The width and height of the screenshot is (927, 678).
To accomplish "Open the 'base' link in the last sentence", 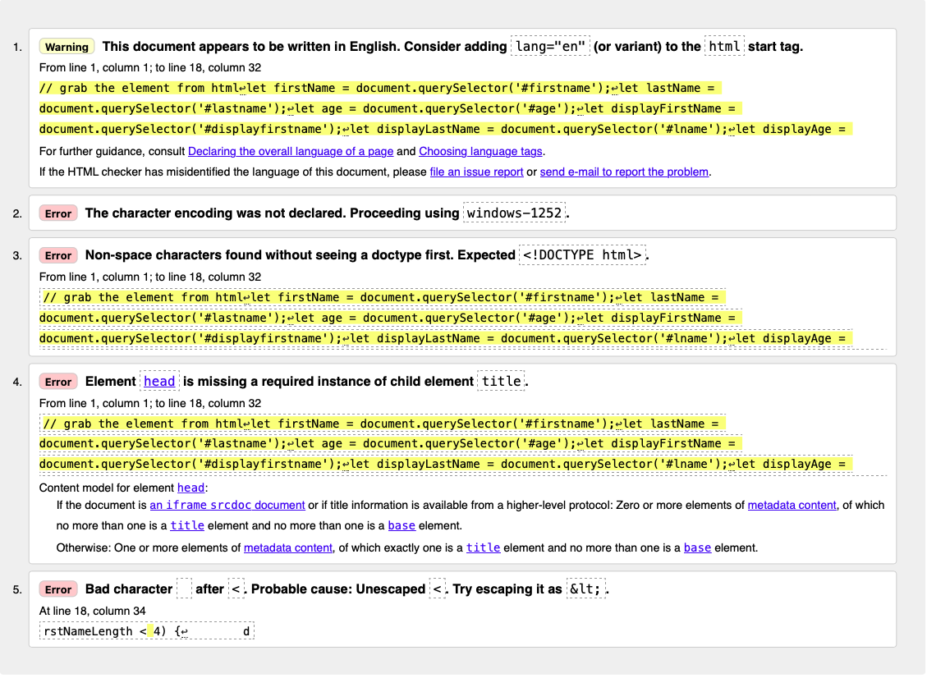I will 697,547.
